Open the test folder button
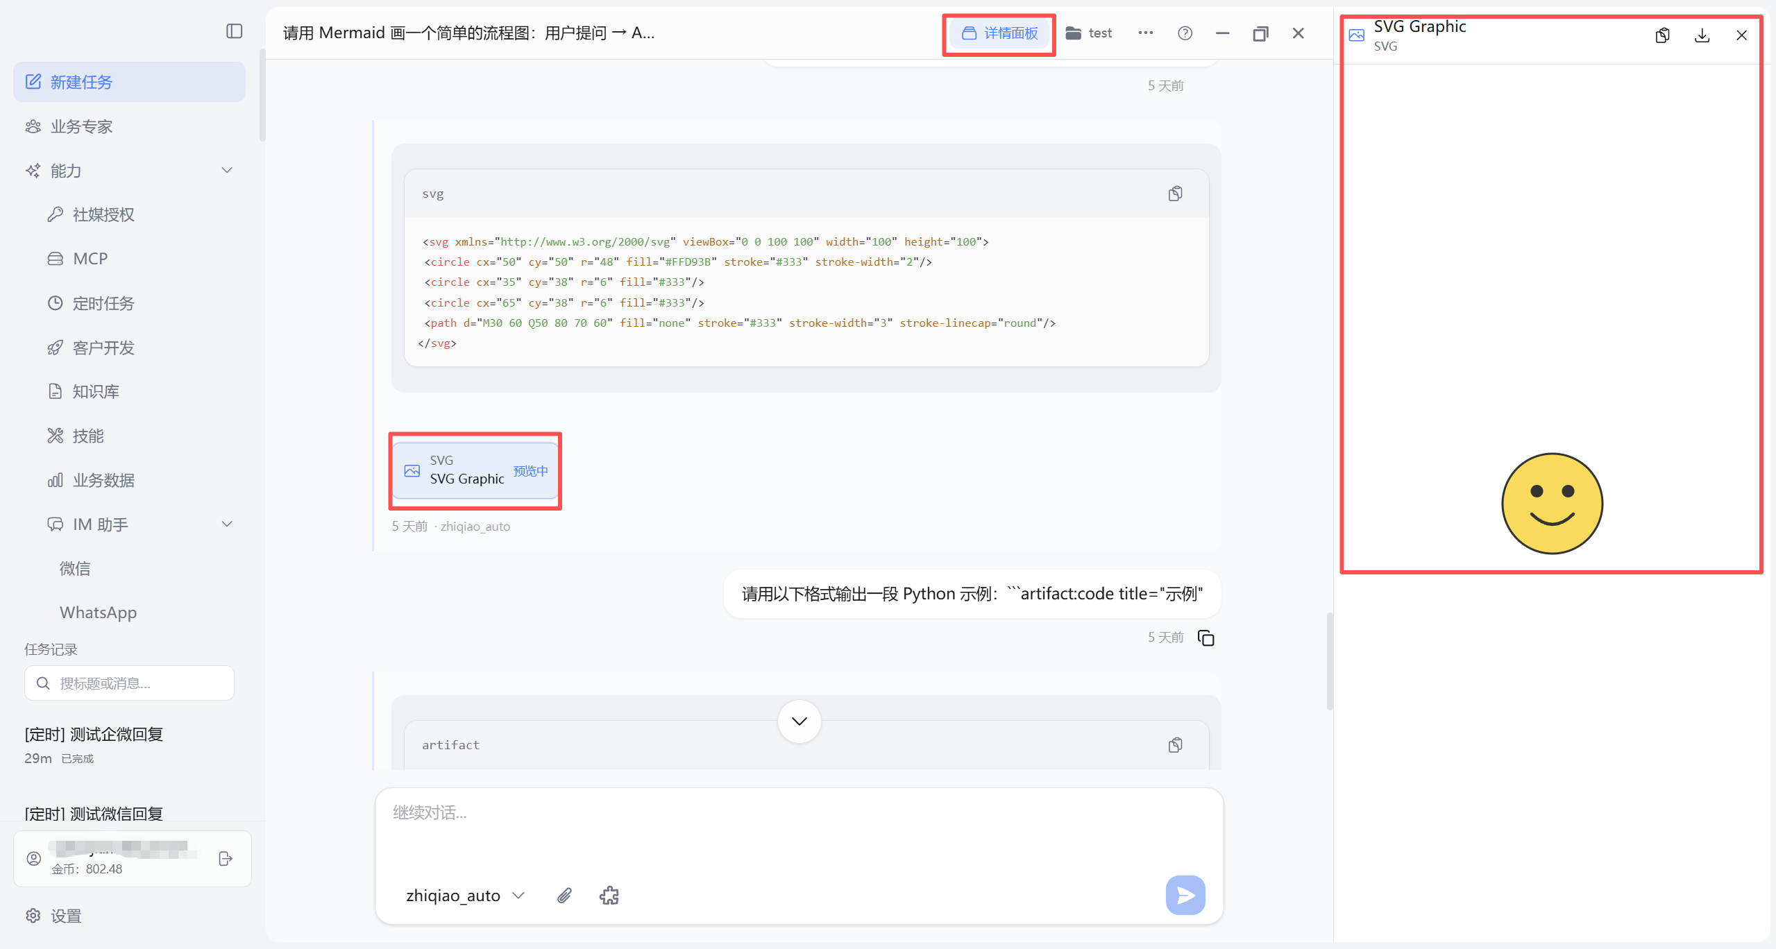 tap(1089, 33)
